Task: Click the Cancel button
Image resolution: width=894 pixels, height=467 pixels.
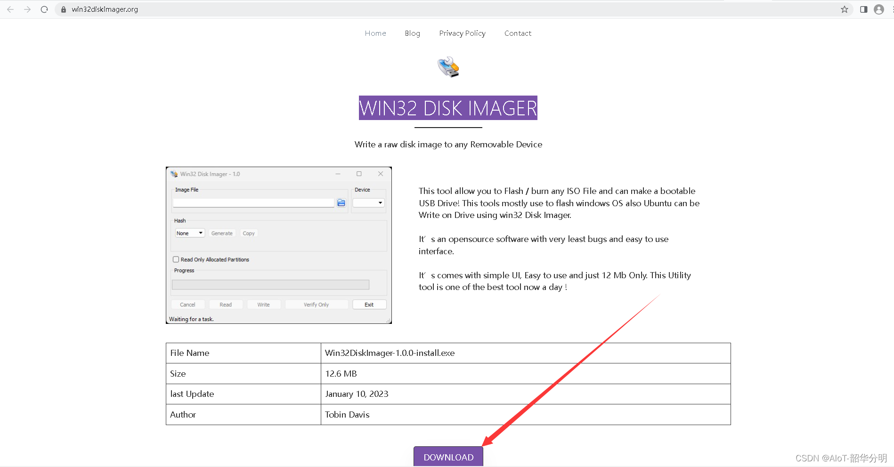Action: [187, 305]
